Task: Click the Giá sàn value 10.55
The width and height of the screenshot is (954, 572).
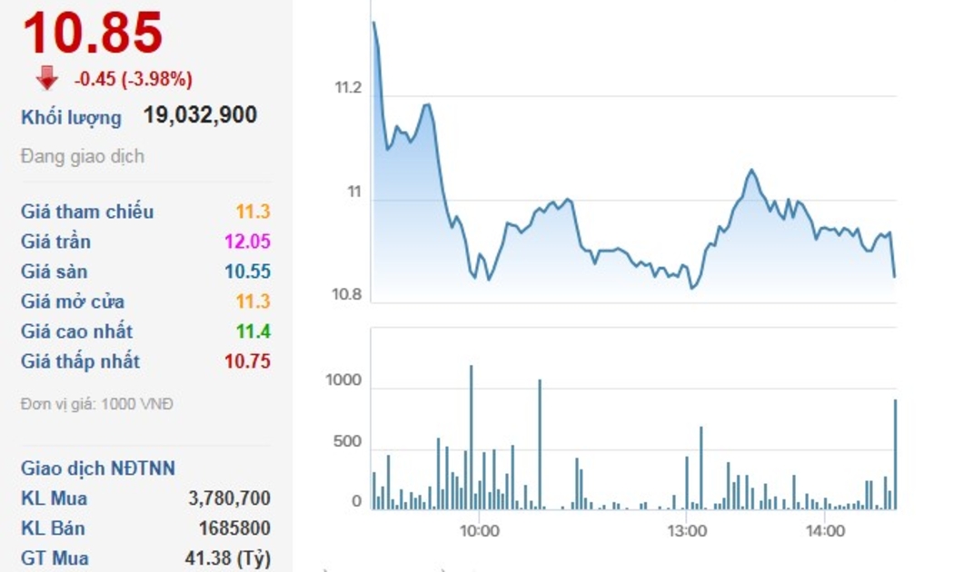Action: tap(247, 271)
